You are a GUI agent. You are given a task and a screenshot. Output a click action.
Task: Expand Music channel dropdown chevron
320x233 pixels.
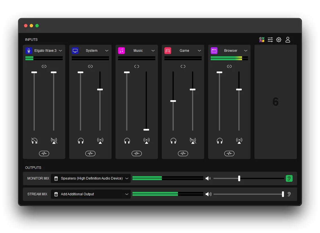tap(153, 51)
